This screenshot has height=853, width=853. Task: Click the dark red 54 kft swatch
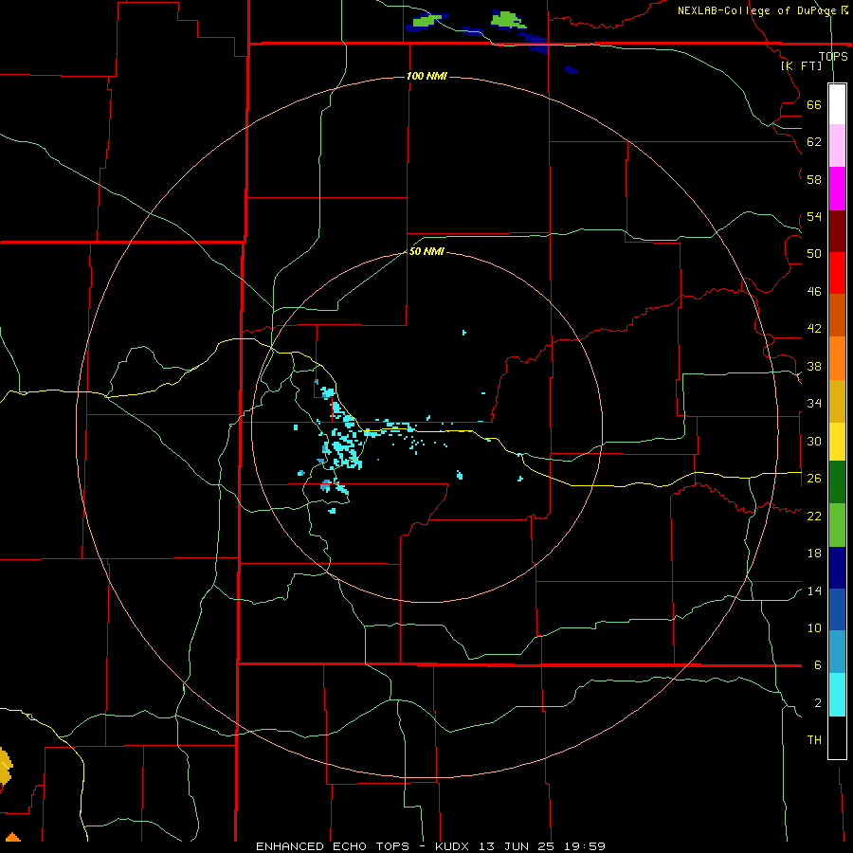(837, 231)
